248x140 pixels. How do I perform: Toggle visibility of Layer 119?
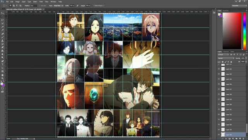click(219, 99)
